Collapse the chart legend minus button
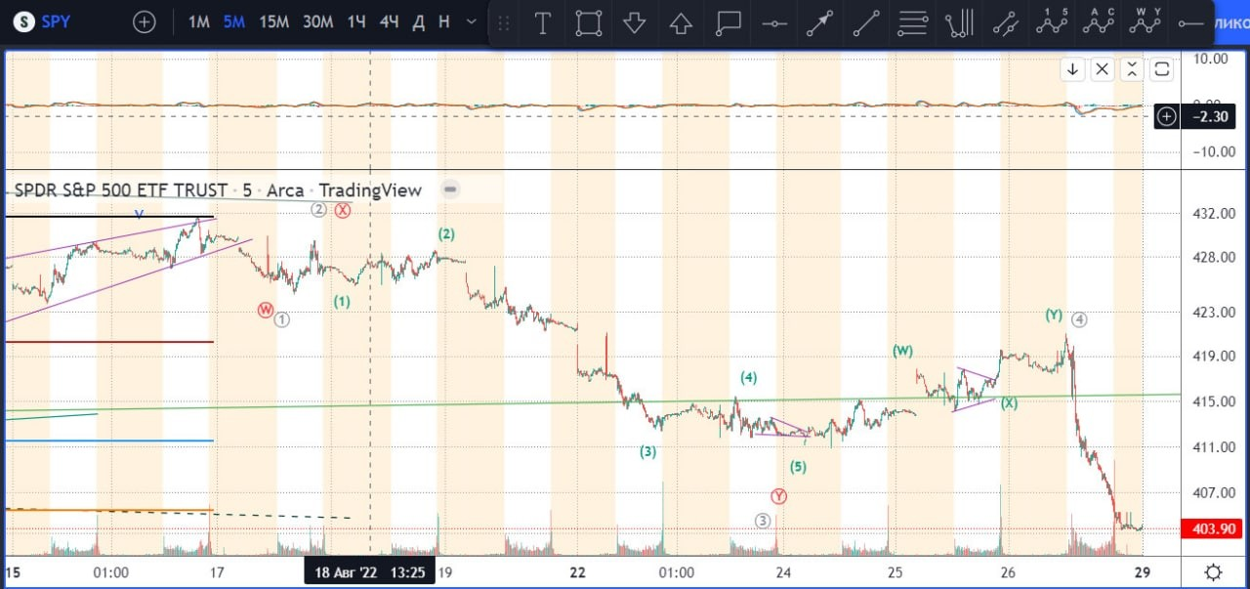Image resolution: width=1250 pixels, height=589 pixels. (x=450, y=189)
